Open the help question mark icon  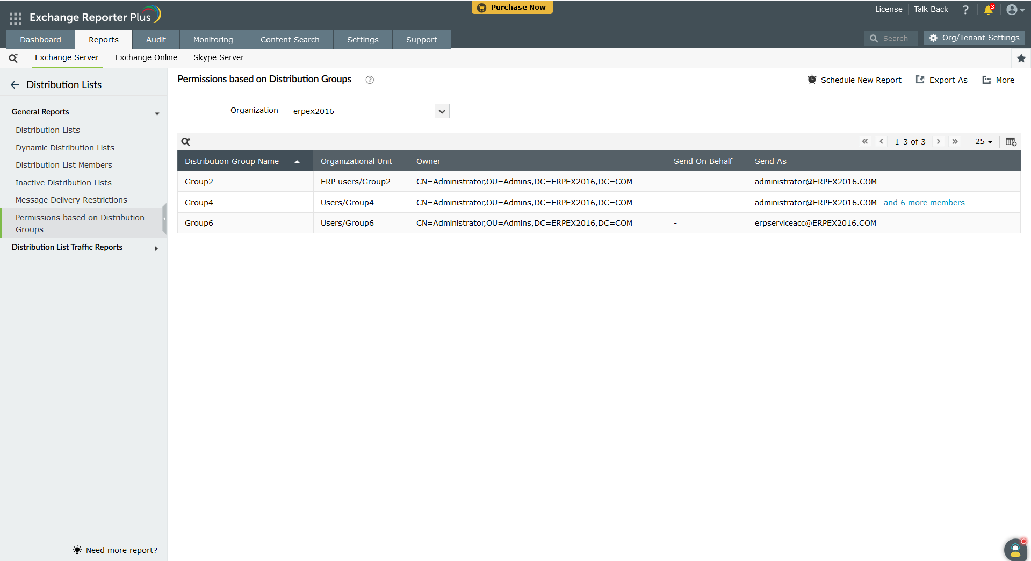tap(965, 10)
